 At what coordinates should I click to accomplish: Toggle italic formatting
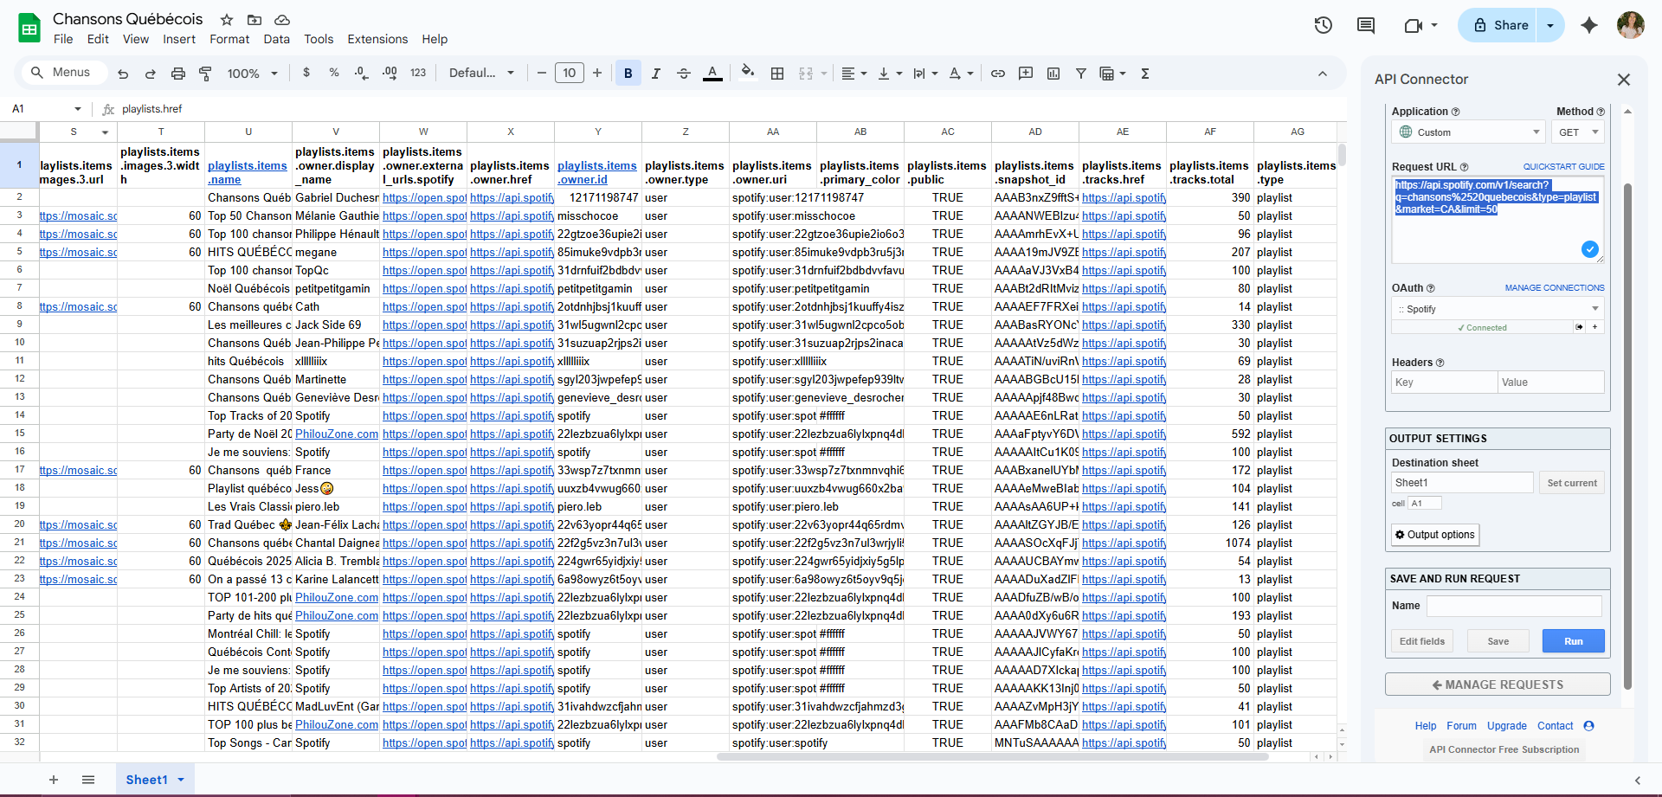click(x=656, y=74)
